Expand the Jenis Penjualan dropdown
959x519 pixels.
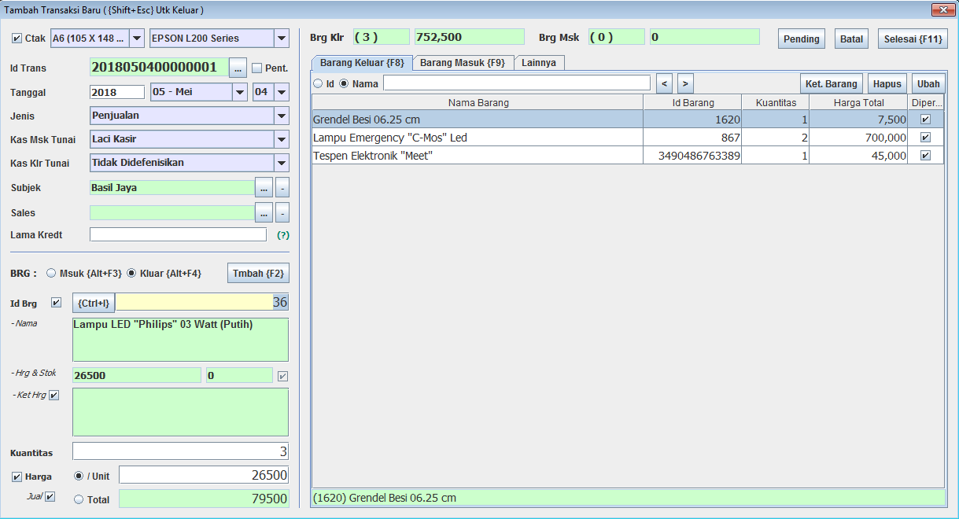coord(282,116)
